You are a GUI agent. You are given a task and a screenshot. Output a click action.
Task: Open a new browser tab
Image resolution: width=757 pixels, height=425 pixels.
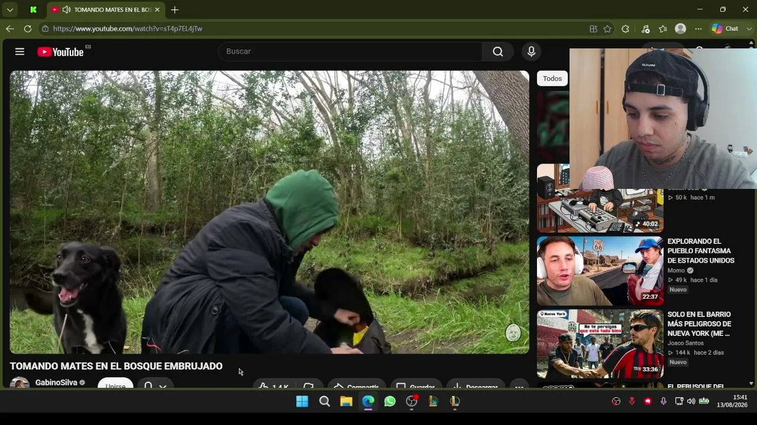tap(174, 9)
